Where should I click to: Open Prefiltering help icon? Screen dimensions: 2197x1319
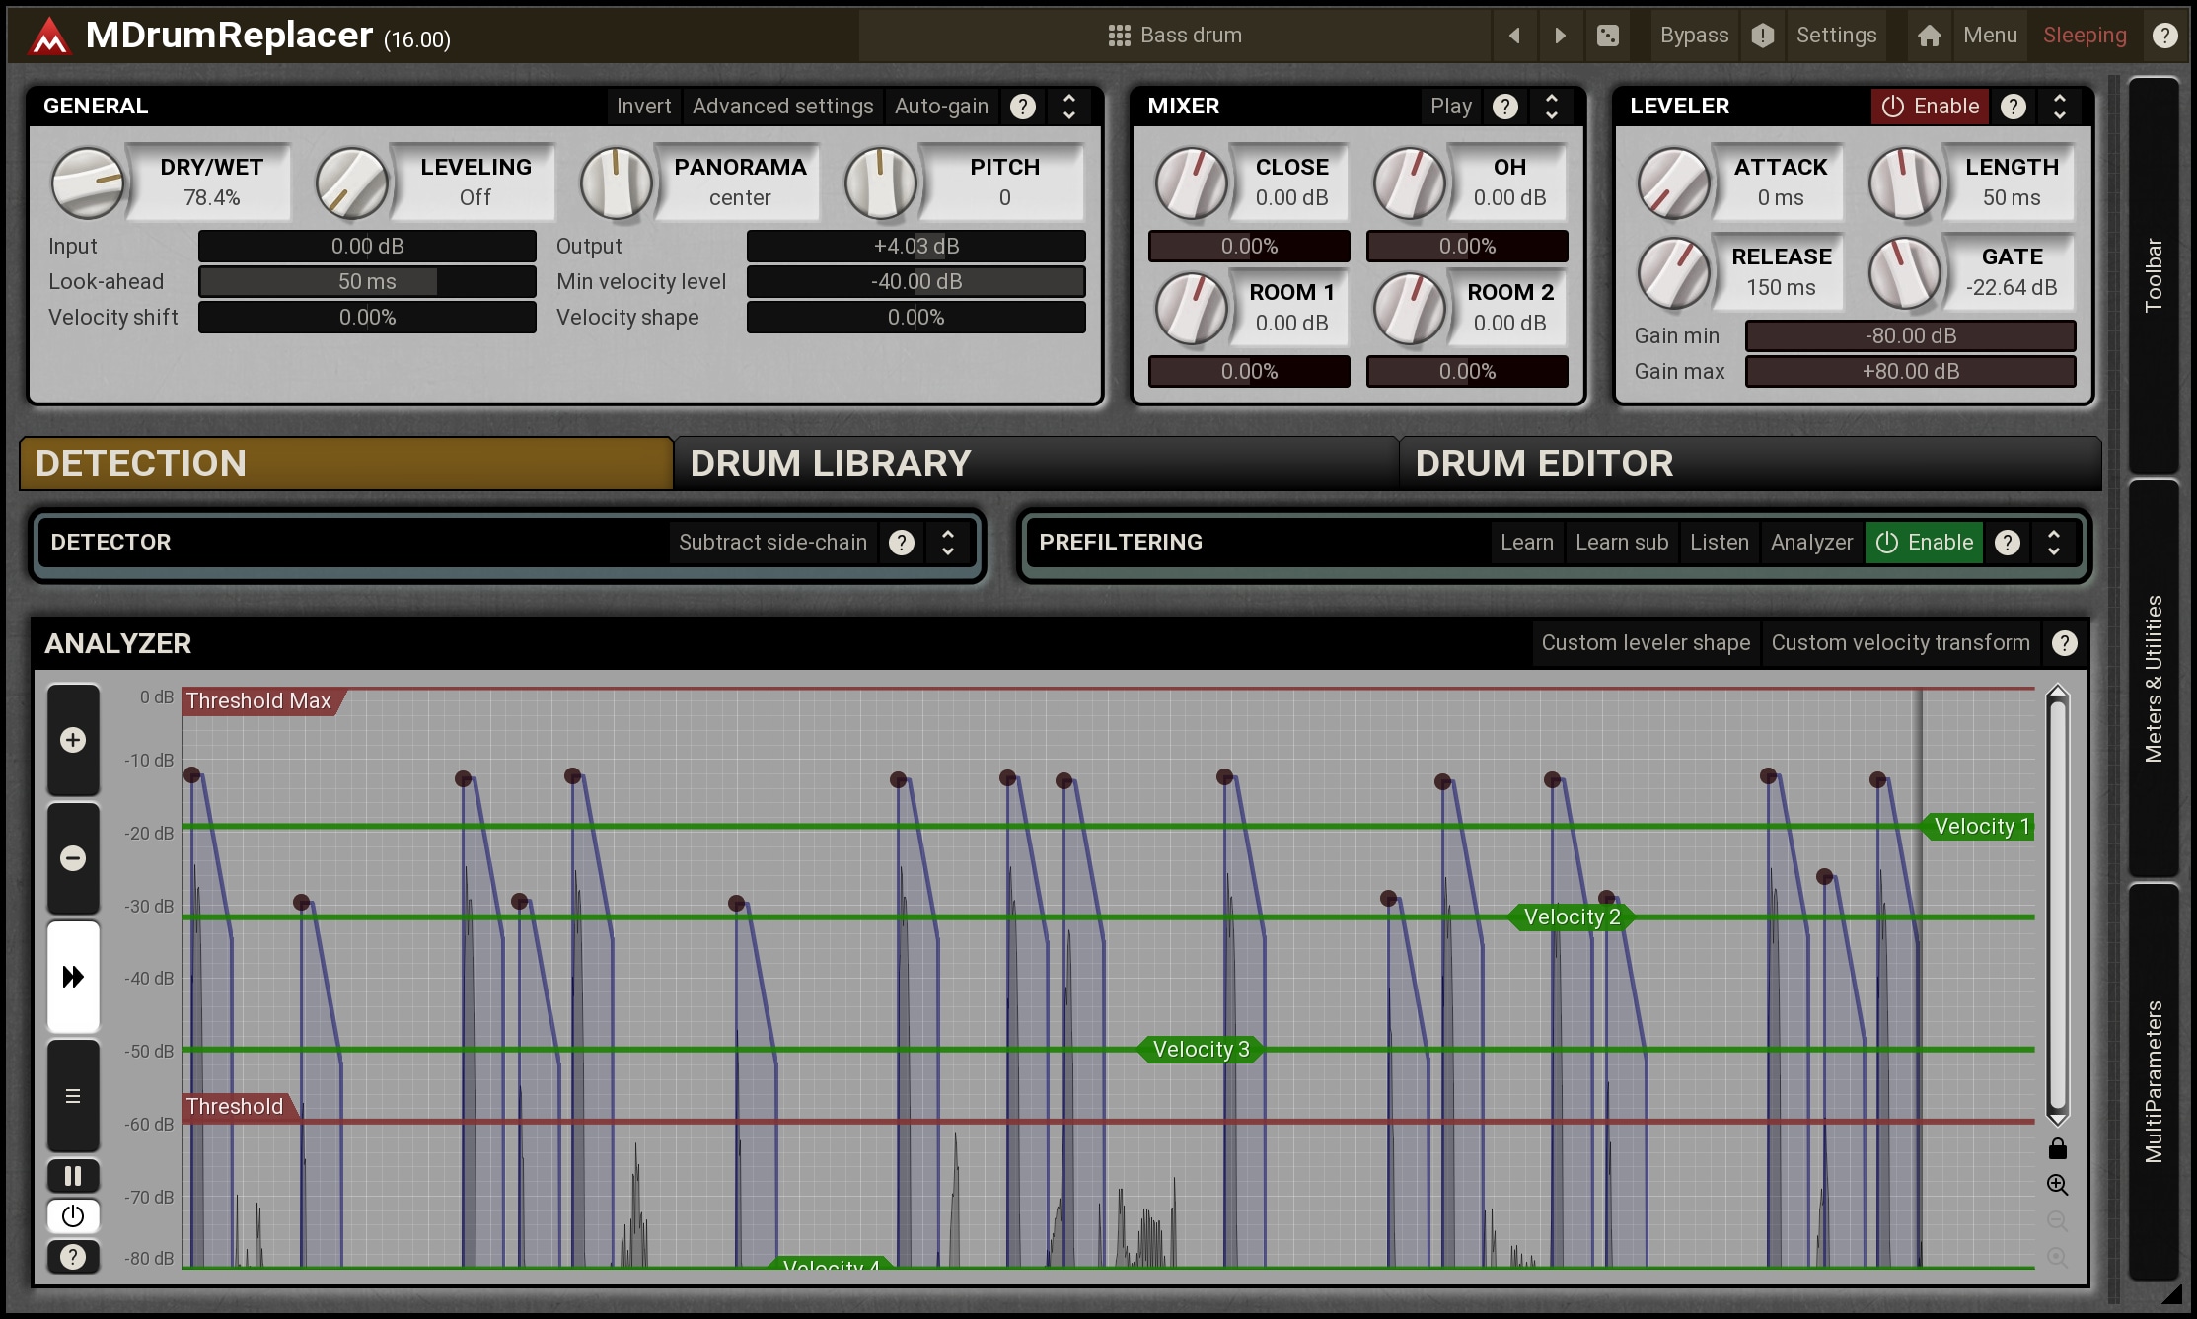(x=2007, y=543)
